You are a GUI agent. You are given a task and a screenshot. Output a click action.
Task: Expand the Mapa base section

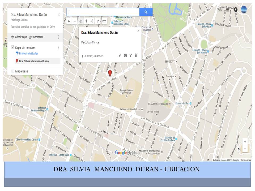click(x=12, y=71)
